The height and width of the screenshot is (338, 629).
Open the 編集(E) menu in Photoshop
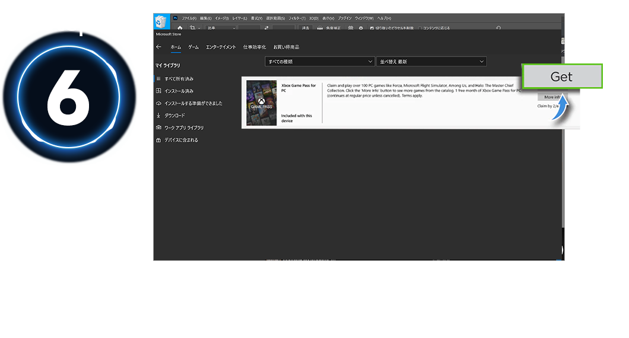pyautogui.click(x=206, y=18)
